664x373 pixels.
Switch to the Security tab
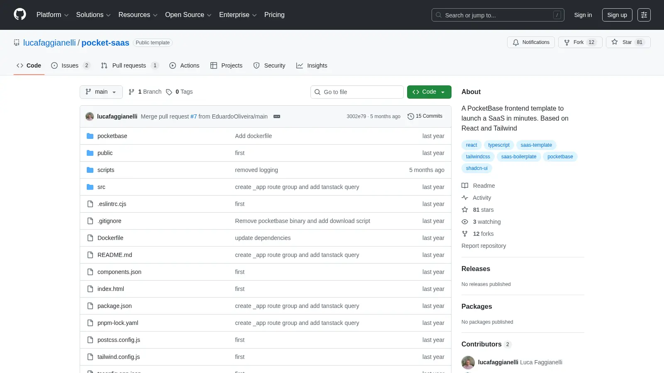point(269,65)
